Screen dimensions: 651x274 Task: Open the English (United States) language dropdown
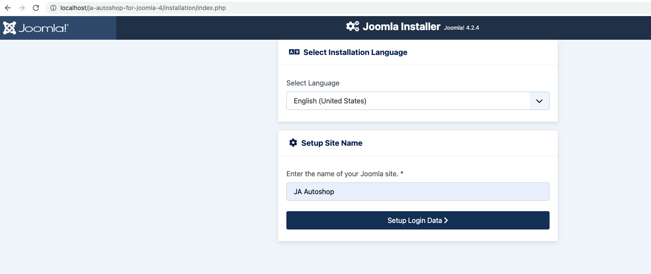click(407, 101)
